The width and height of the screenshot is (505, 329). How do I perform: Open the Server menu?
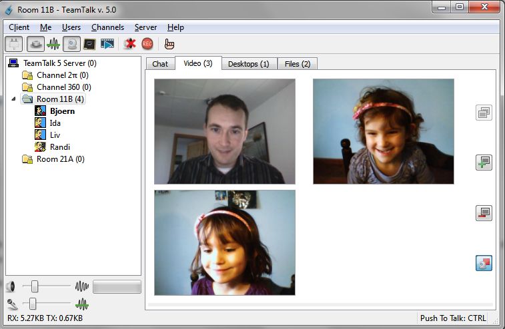[145, 27]
